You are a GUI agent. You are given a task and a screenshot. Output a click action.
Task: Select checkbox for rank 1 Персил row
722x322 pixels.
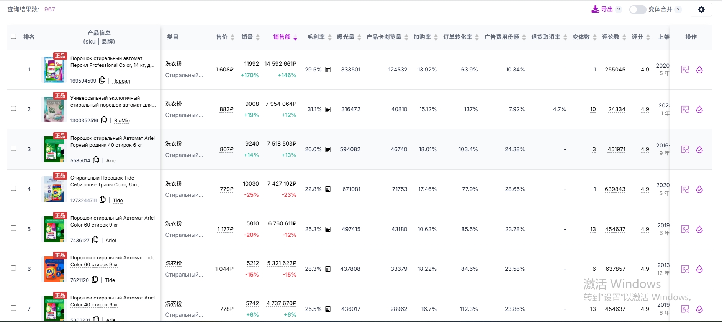pos(13,69)
